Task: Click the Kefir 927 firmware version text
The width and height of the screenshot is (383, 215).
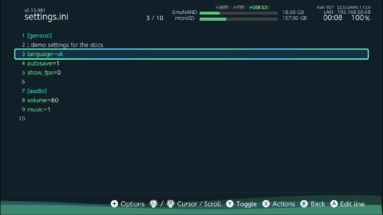Action: click(x=344, y=7)
